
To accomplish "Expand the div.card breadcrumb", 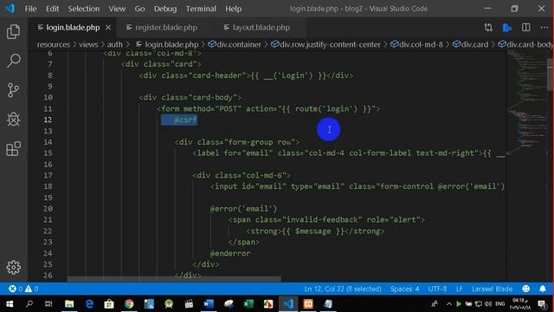I will coord(470,44).
